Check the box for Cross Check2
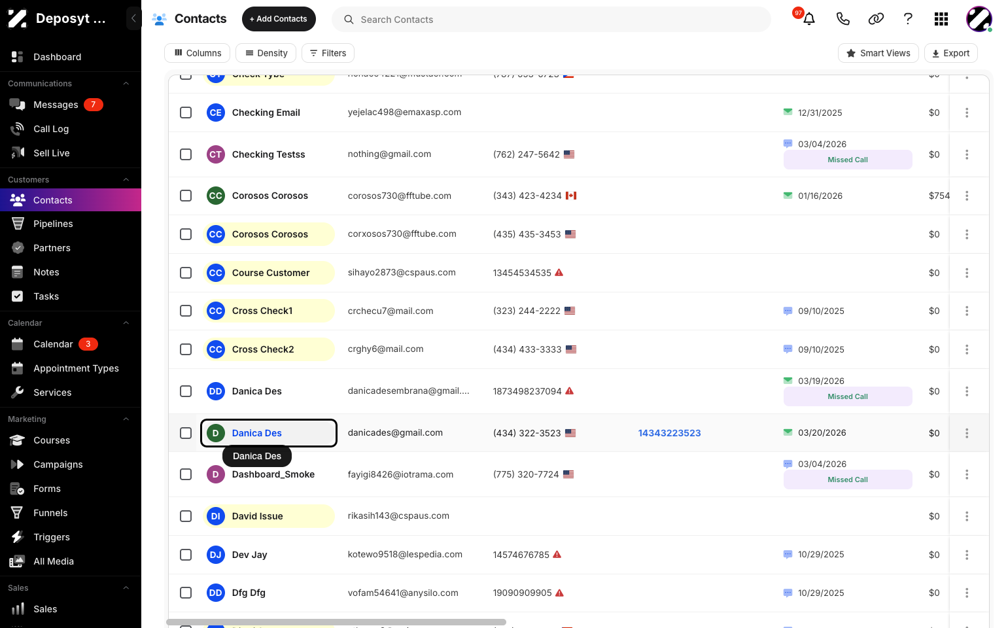The width and height of the screenshot is (1008, 628). click(x=186, y=349)
